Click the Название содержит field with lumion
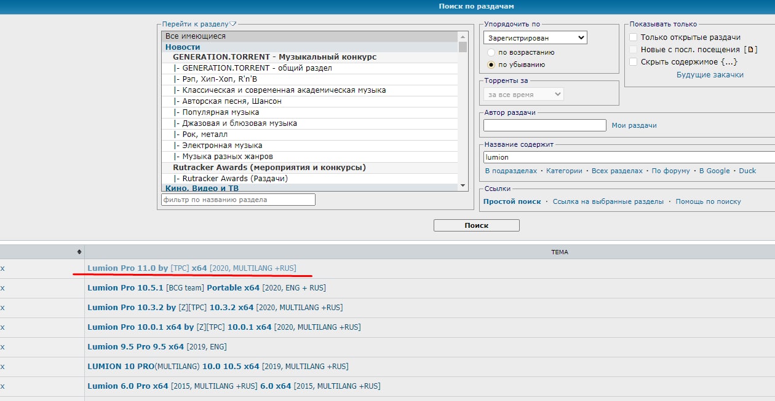775x401 pixels. (x=629, y=157)
